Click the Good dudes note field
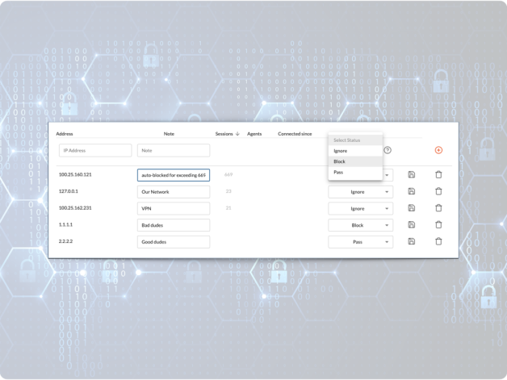Screen dimensions: 507x380 point(173,241)
